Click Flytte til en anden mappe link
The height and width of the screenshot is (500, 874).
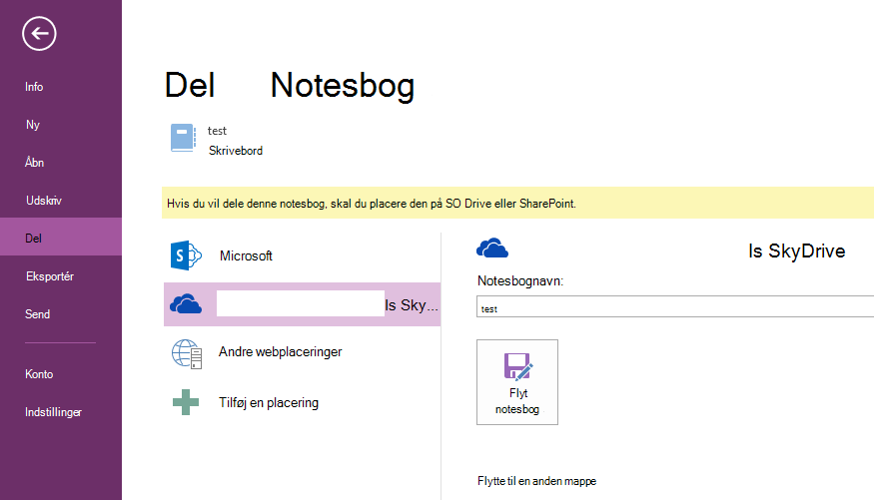(536, 481)
